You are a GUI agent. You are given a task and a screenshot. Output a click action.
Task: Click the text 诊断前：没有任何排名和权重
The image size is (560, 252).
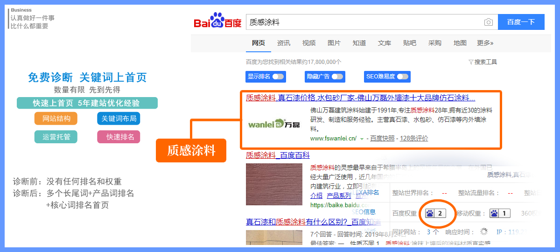[x=67, y=182]
